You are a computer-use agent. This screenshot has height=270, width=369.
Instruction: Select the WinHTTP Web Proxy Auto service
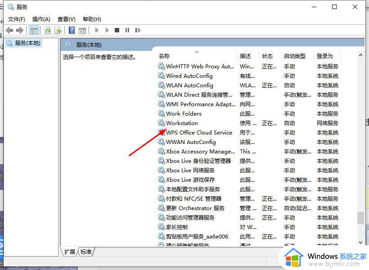click(248, 67)
